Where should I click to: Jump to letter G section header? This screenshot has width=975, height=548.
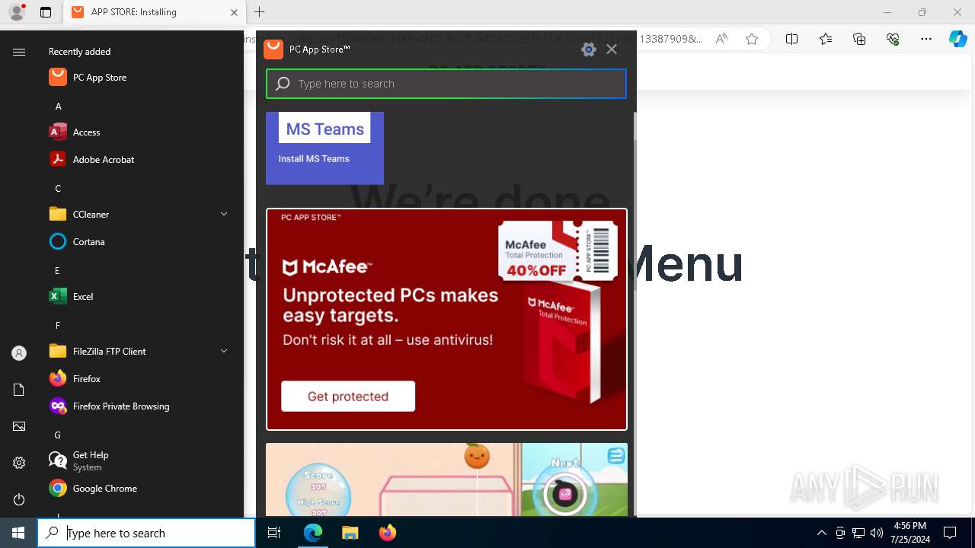pos(58,435)
